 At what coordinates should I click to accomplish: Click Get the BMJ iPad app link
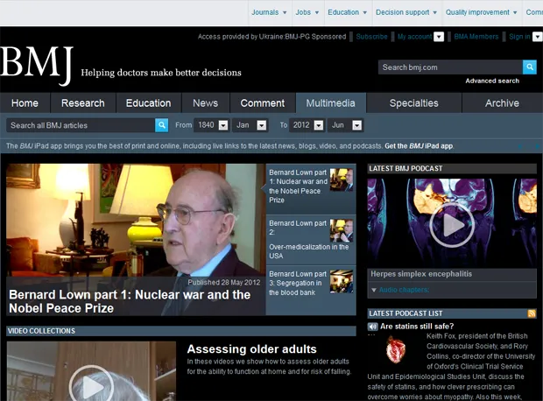pos(419,146)
